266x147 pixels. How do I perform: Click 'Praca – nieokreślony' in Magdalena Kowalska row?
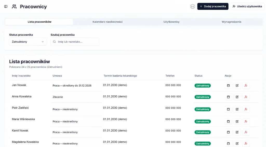pyautogui.click(x=65, y=143)
